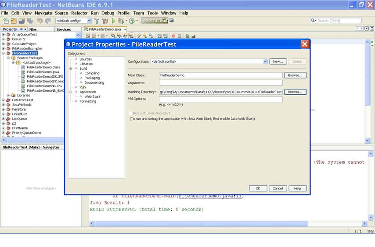The width and height of the screenshot is (375, 247).
Task: Expand the Libraries node in Projects tree
Action: (8, 95)
